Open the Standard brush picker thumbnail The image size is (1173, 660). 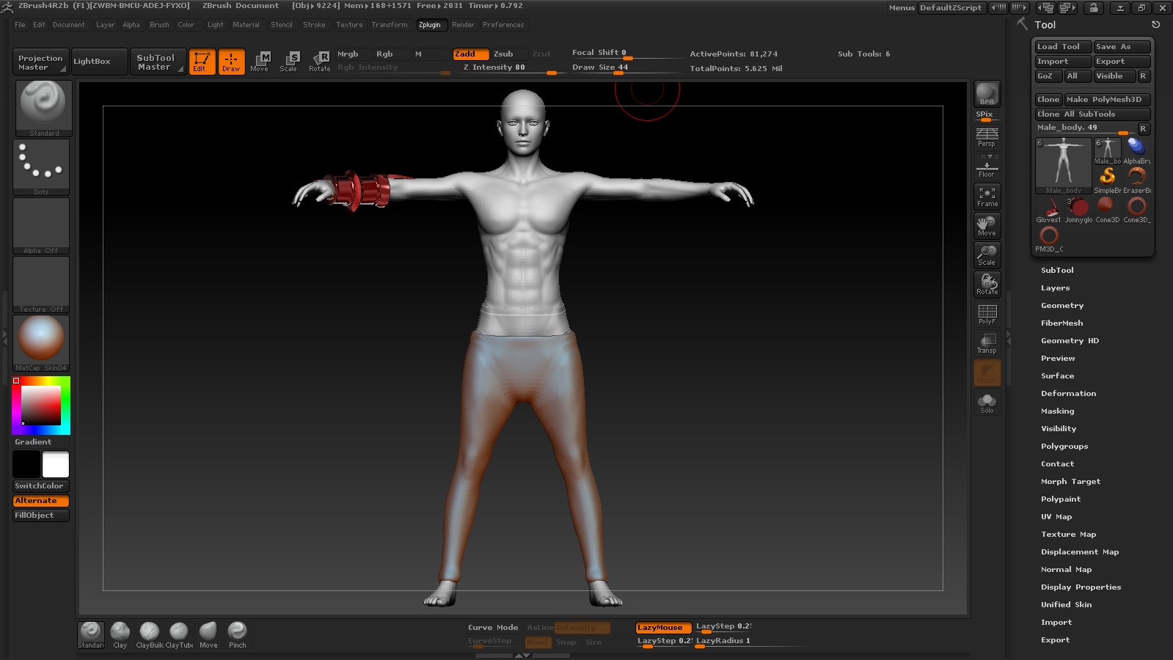tap(44, 108)
